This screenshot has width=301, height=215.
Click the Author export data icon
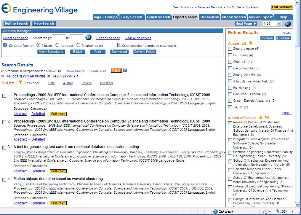point(251,43)
